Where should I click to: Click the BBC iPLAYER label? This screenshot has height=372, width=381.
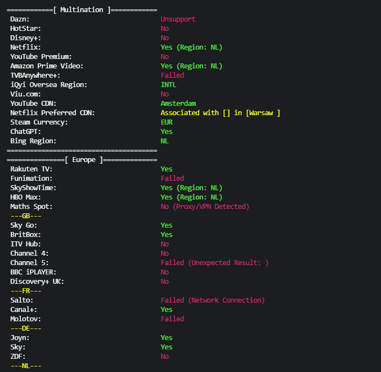tap(33, 272)
